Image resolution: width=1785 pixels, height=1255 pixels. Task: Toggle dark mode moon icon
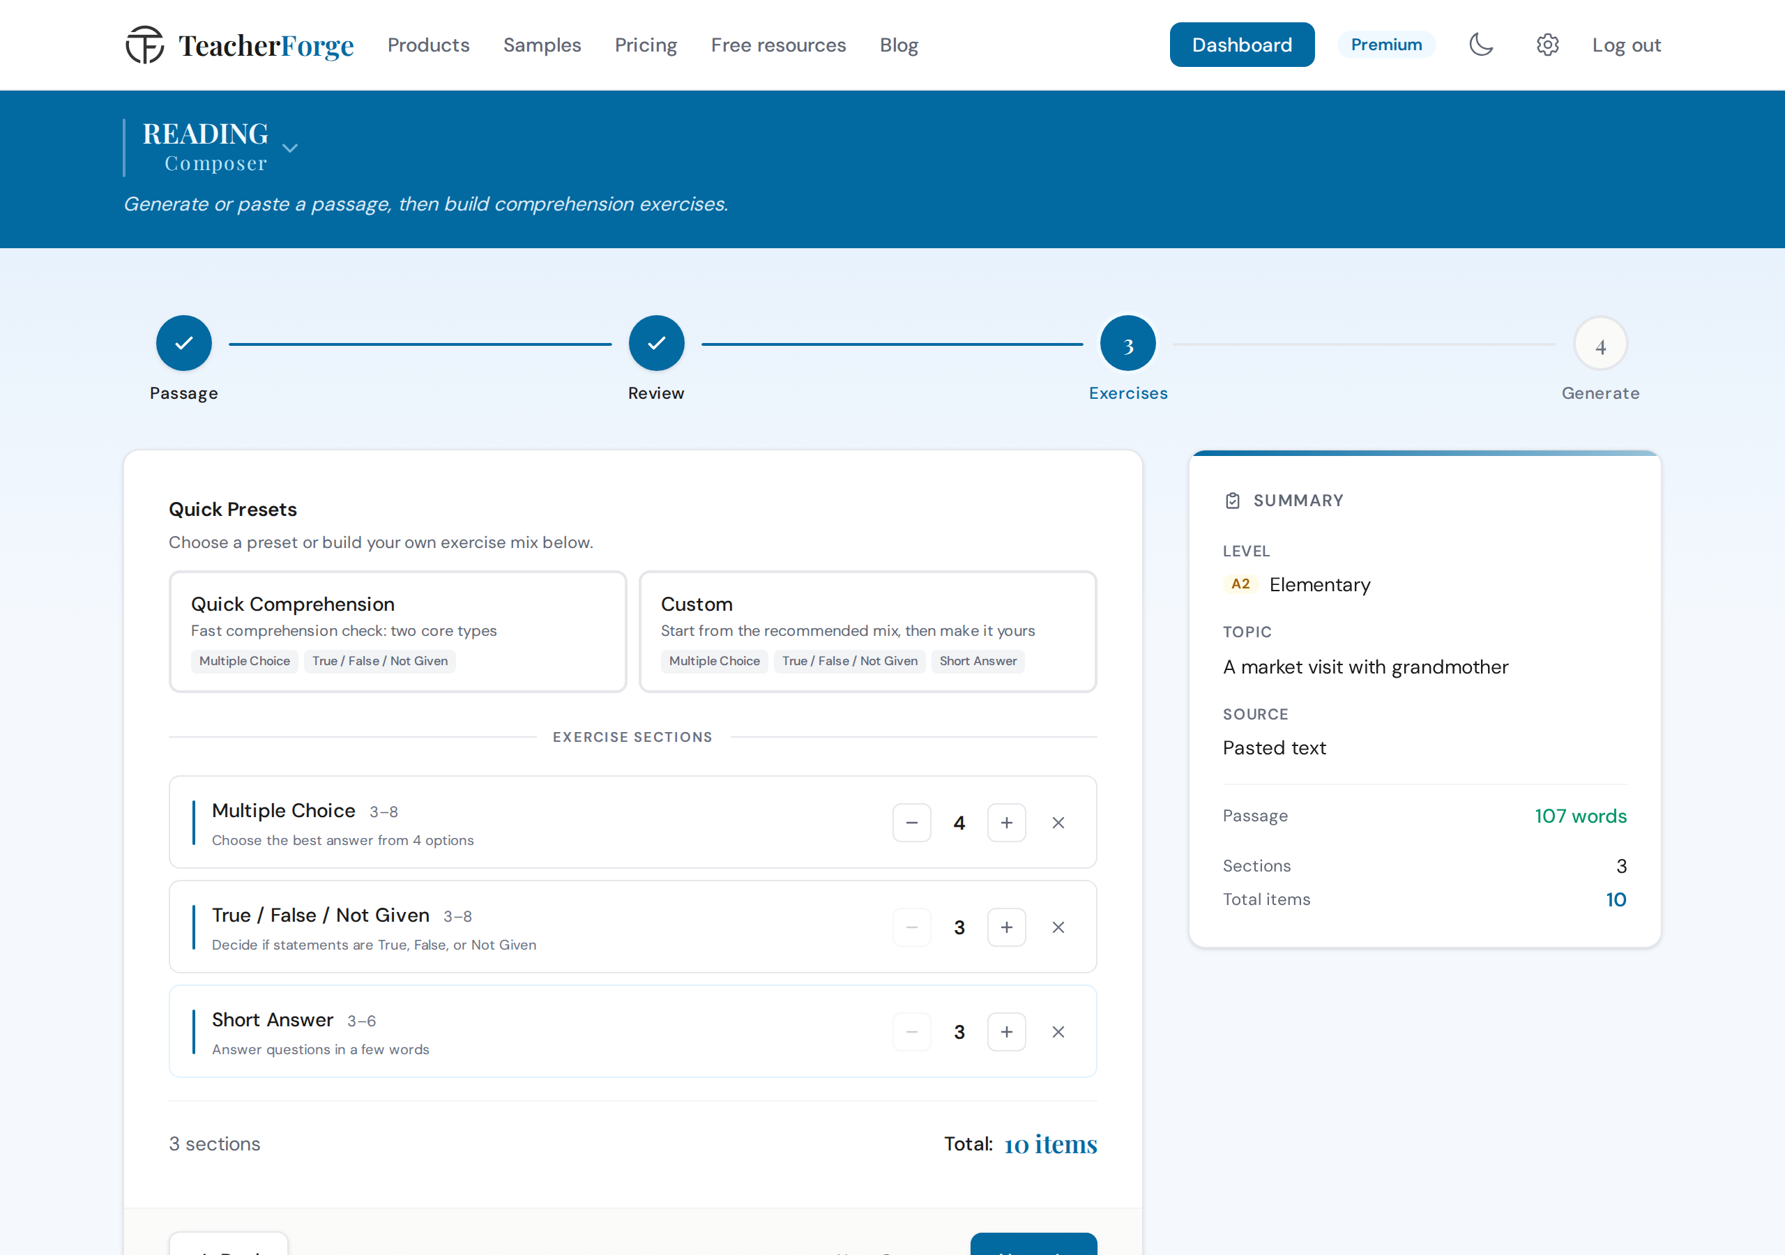tap(1481, 45)
